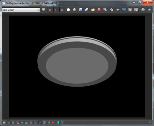Toggle hue/saturation rainbow correction icon
Screen dimensions: 154x126
[18, 123]
